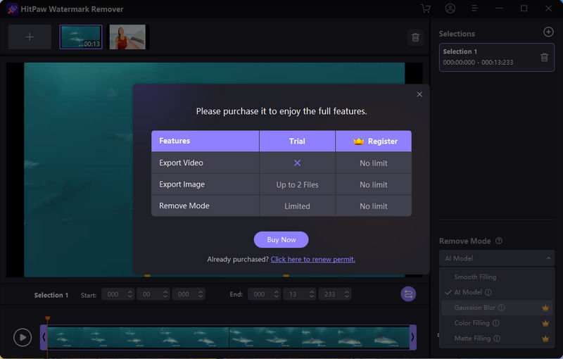Image resolution: width=563 pixels, height=359 pixels.
Task: Close the purchase dialog
Action: (x=419, y=94)
